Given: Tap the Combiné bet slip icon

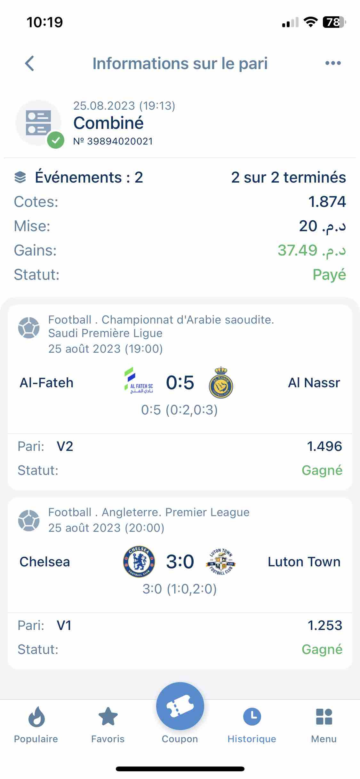Looking at the screenshot, I should (39, 123).
